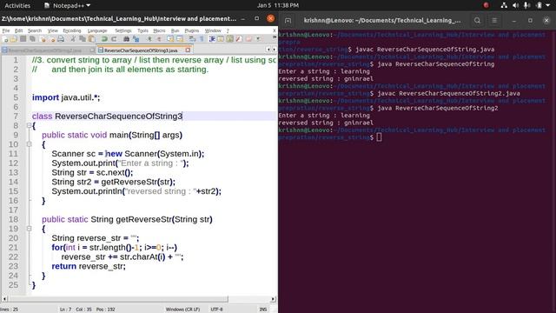Click the Find binoculars icon
The image size is (556, 313).
point(126,38)
